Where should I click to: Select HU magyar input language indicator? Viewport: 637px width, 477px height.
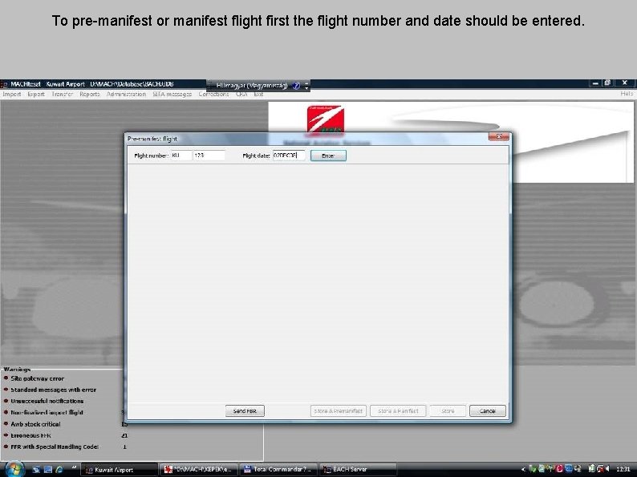pyautogui.click(x=251, y=86)
